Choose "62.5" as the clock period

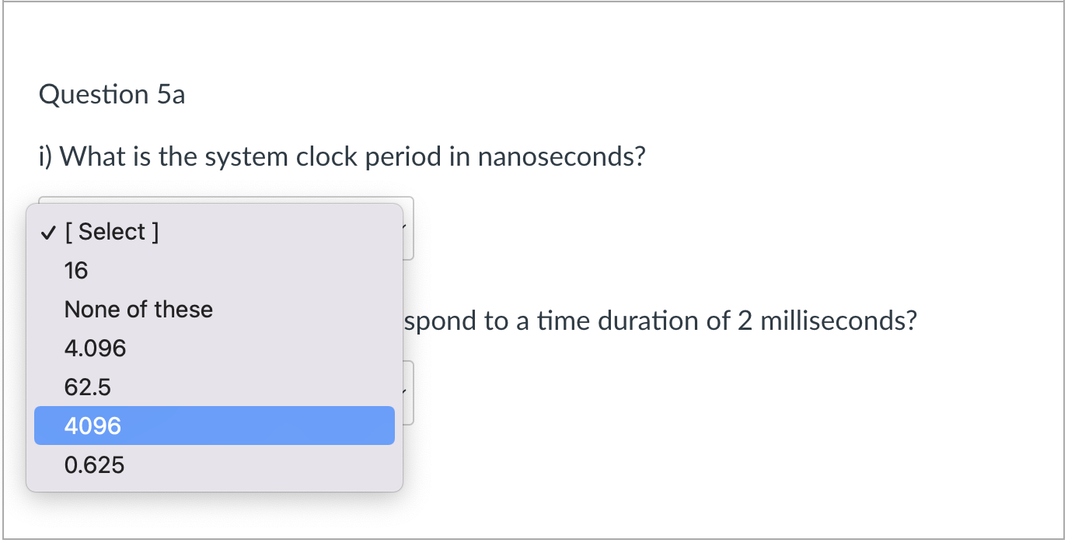(87, 387)
